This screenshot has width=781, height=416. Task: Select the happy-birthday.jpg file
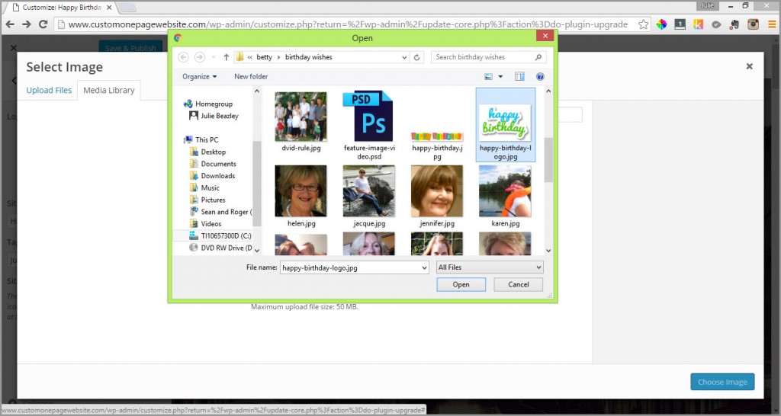[x=437, y=146]
